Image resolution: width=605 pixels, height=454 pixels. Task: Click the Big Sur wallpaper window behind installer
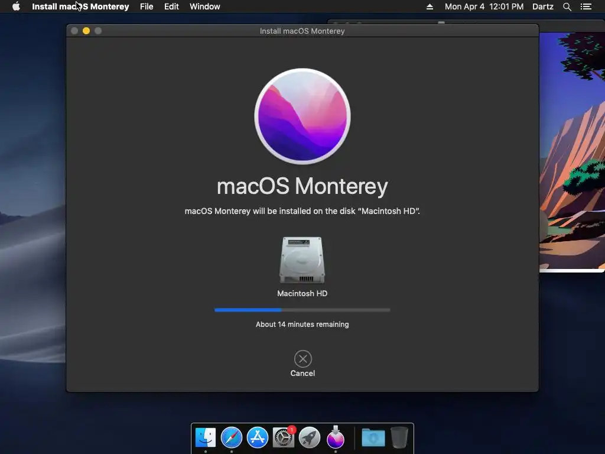572,151
